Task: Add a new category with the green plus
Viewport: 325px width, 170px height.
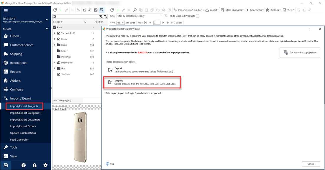Action: pyautogui.click(x=61, y=10)
